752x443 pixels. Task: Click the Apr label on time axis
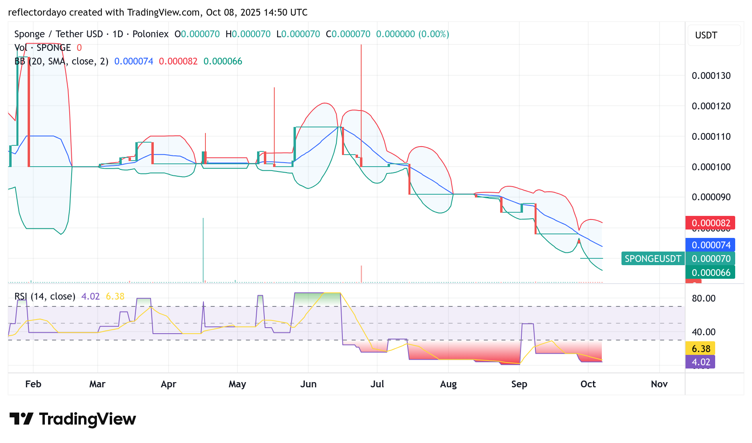point(169,384)
